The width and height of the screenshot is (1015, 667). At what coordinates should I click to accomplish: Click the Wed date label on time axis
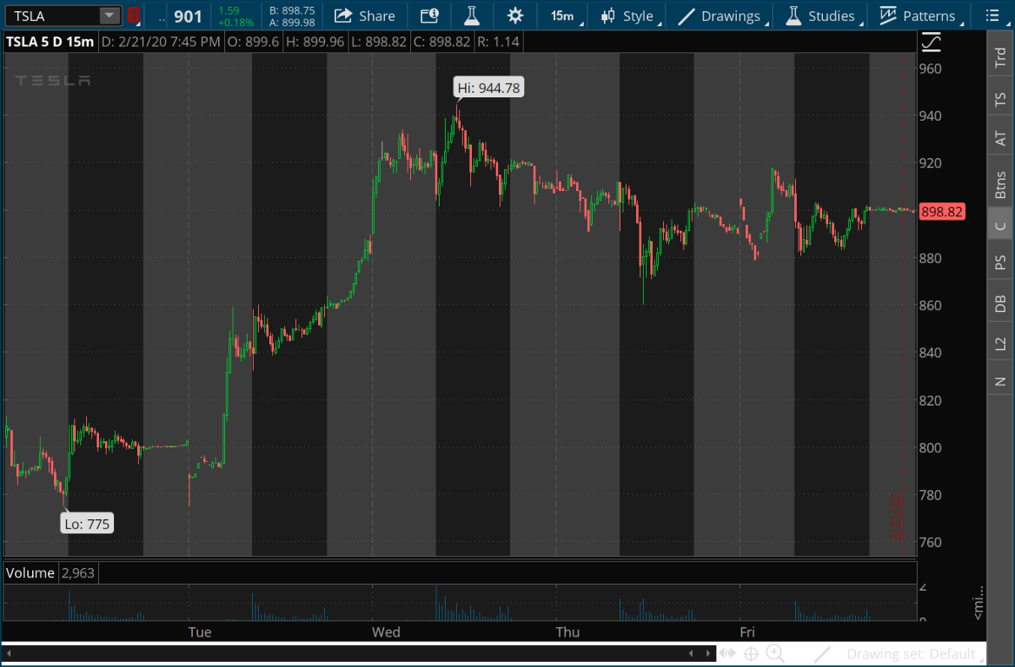click(387, 631)
